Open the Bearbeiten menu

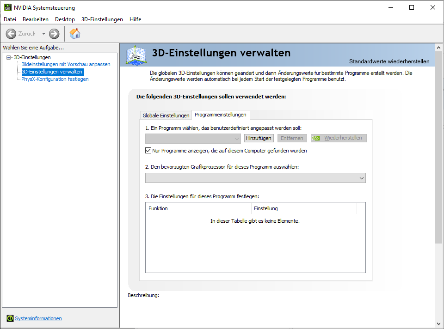coord(36,19)
